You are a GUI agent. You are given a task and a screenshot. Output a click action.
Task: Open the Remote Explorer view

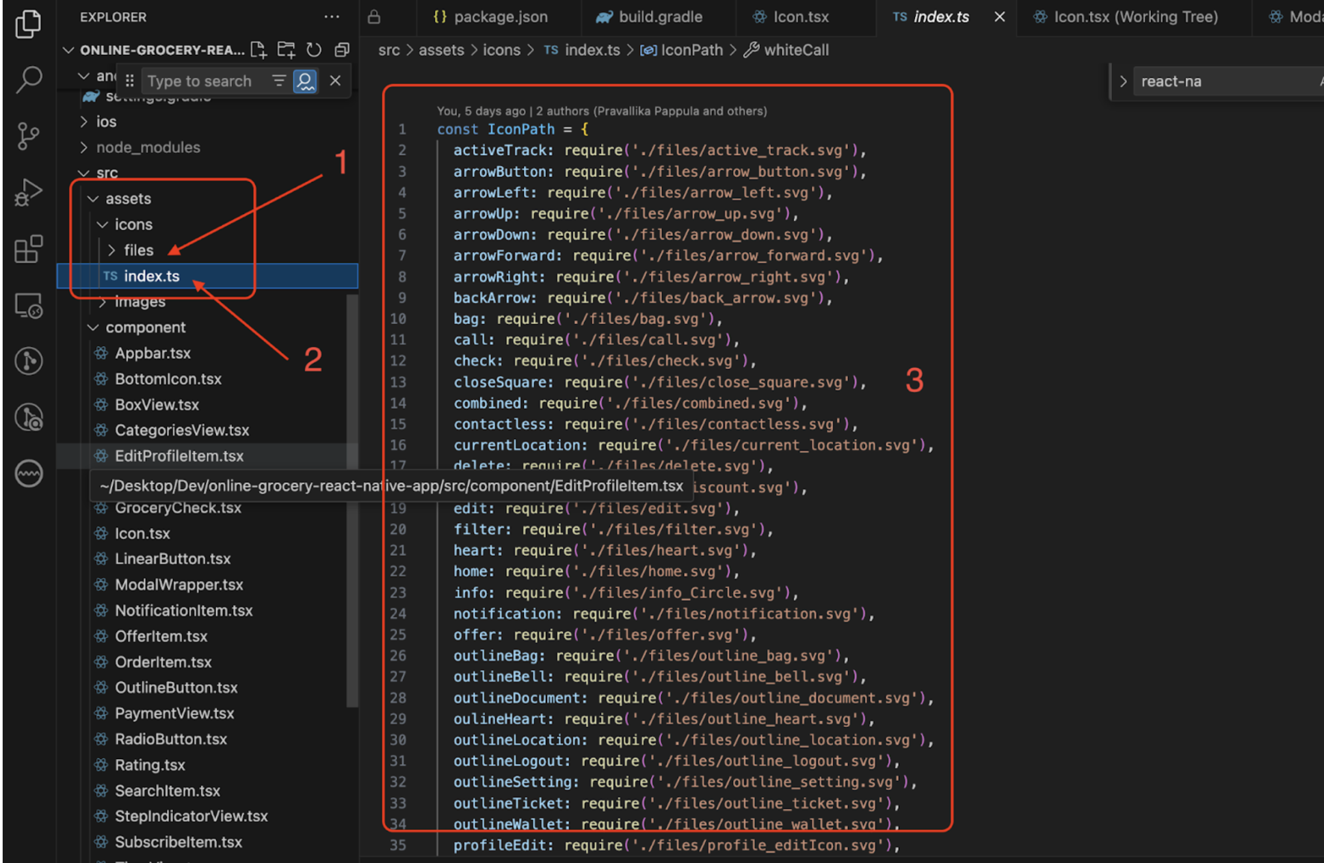coord(28,306)
